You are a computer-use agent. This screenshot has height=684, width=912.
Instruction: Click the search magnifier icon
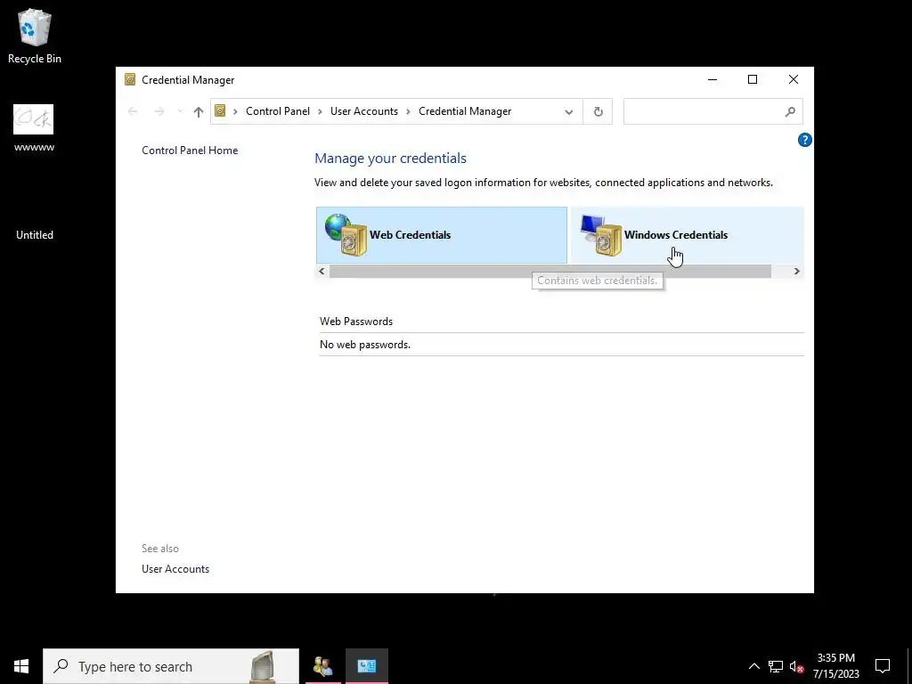[x=790, y=111]
